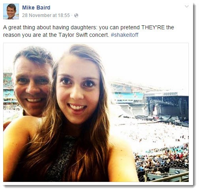Follow the #shakeitoff hashtag link
Image resolution: width=199 pixels, height=191 pixels.
pyautogui.click(x=124, y=35)
